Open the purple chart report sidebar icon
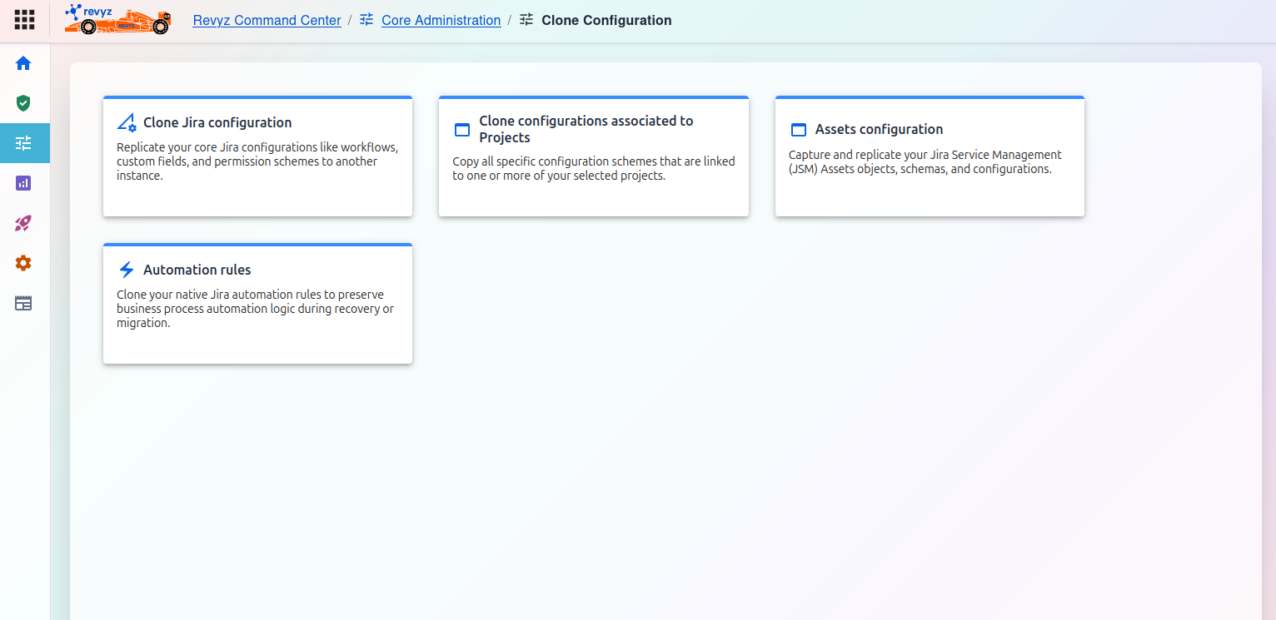Image resolution: width=1276 pixels, height=620 pixels. click(23, 183)
